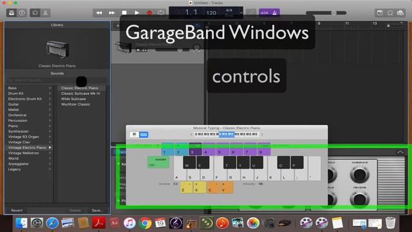Select the Musical Typing keyboard view button
The width and height of the screenshot is (412, 232).
[x=144, y=135]
